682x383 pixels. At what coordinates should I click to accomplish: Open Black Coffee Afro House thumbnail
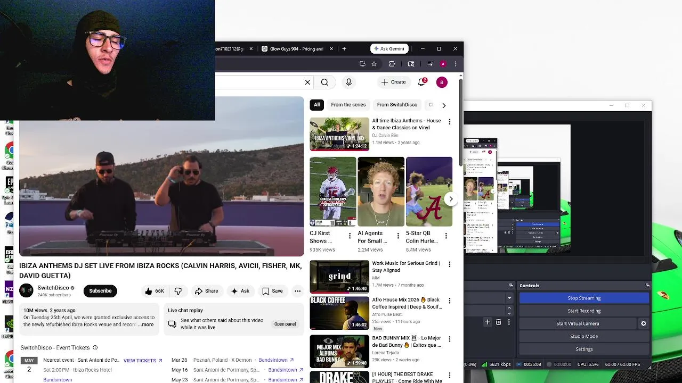pos(339,313)
